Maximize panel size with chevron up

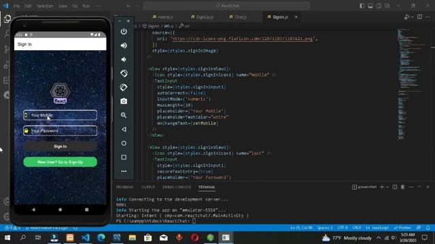(419, 187)
